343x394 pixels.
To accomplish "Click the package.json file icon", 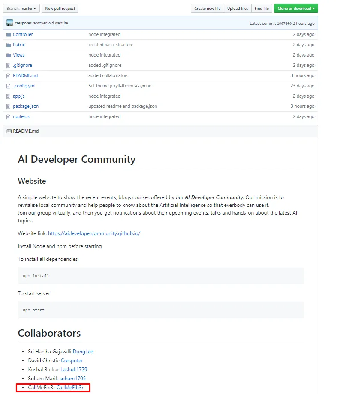I will (x=8, y=107).
